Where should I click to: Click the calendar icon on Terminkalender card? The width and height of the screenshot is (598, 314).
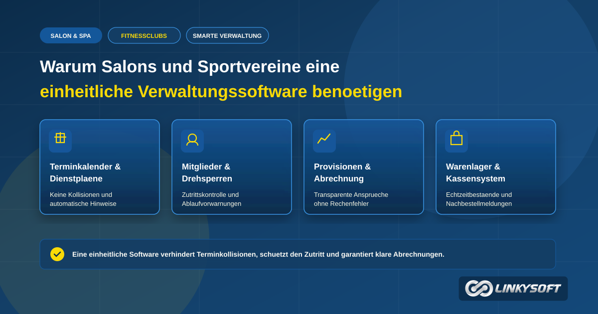[x=60, y=138]
